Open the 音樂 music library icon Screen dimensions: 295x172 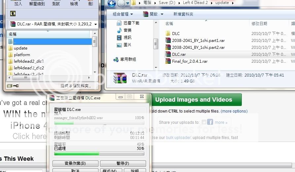click(x=119, y=30)
